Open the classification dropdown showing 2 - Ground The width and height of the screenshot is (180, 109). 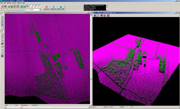pyautogui.click(x=40, y=10)
